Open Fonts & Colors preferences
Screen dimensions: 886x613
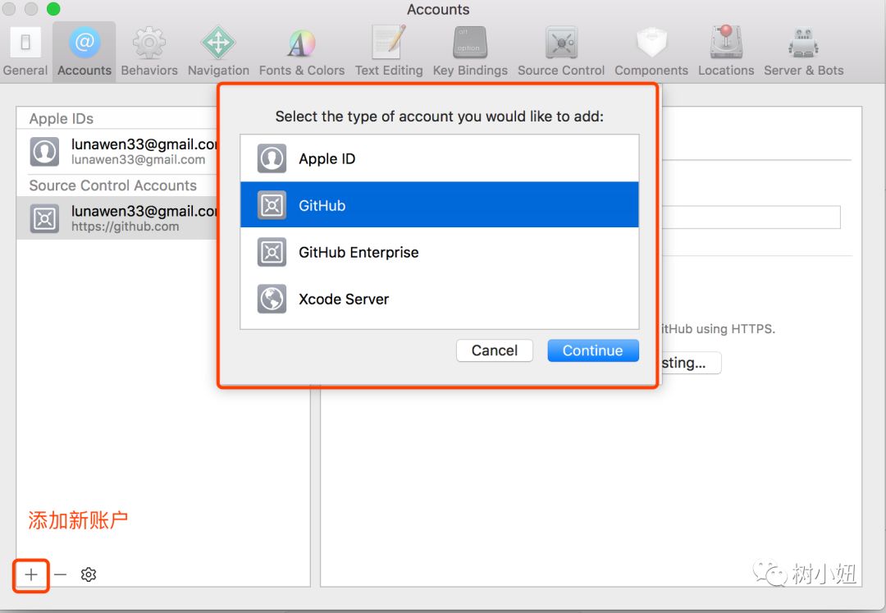[x=302, y=52]
